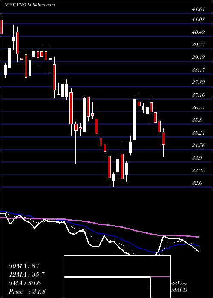213x298 pixels.
Task: Click the NYSE VNO bullkhan.com title text
Action: (29, 5)
